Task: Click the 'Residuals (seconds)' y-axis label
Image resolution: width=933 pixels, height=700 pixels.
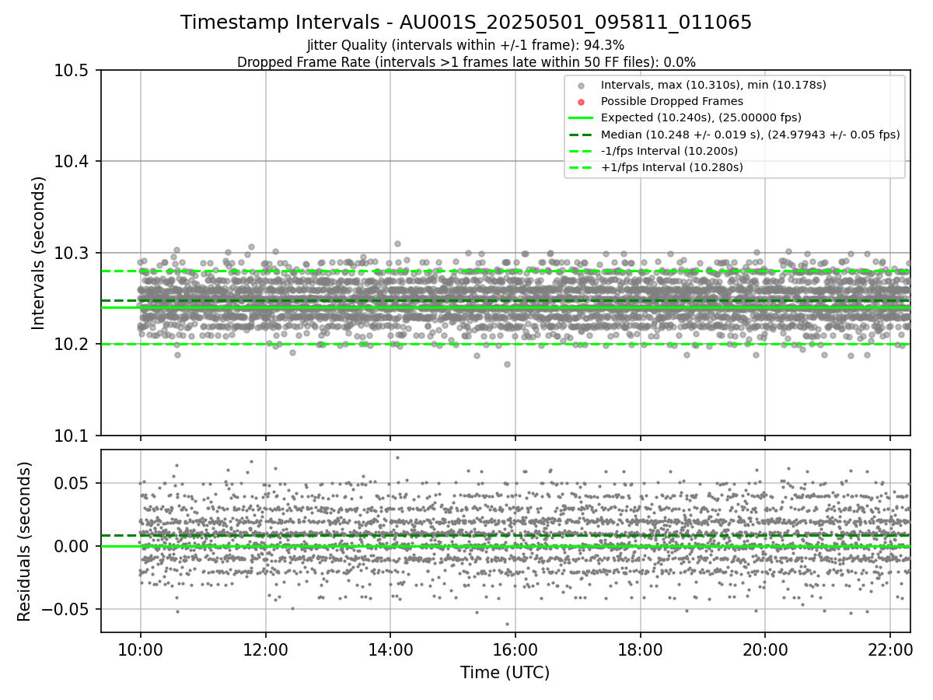Action: pos(24,541)
